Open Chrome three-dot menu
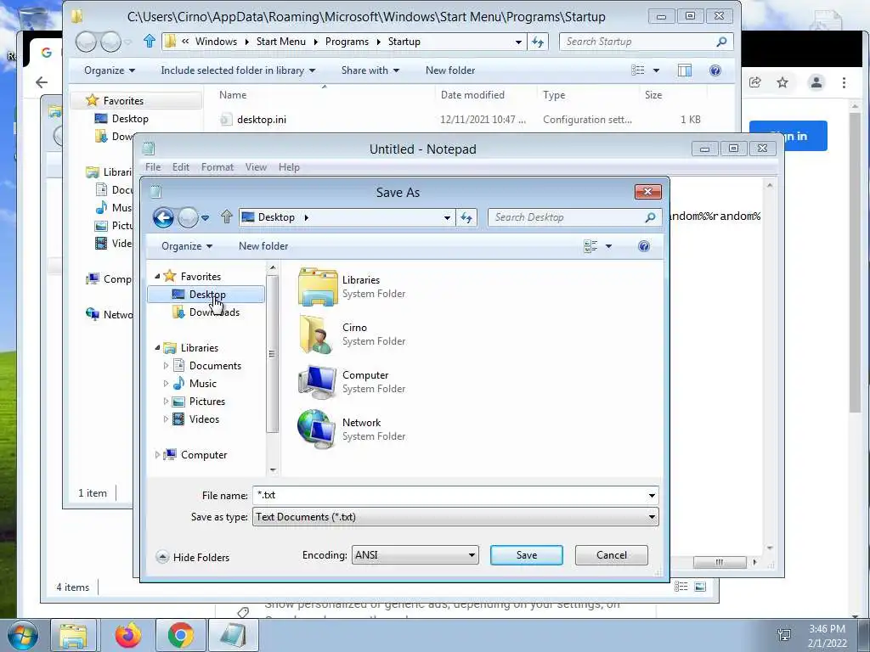This screenshot has height=652, width=870. [844, 82]
